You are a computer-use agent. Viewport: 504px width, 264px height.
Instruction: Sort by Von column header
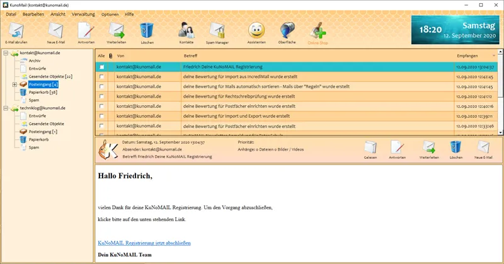(120, 56)
